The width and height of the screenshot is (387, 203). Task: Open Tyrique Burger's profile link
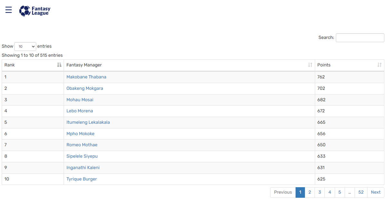click(x=82, y=179)
